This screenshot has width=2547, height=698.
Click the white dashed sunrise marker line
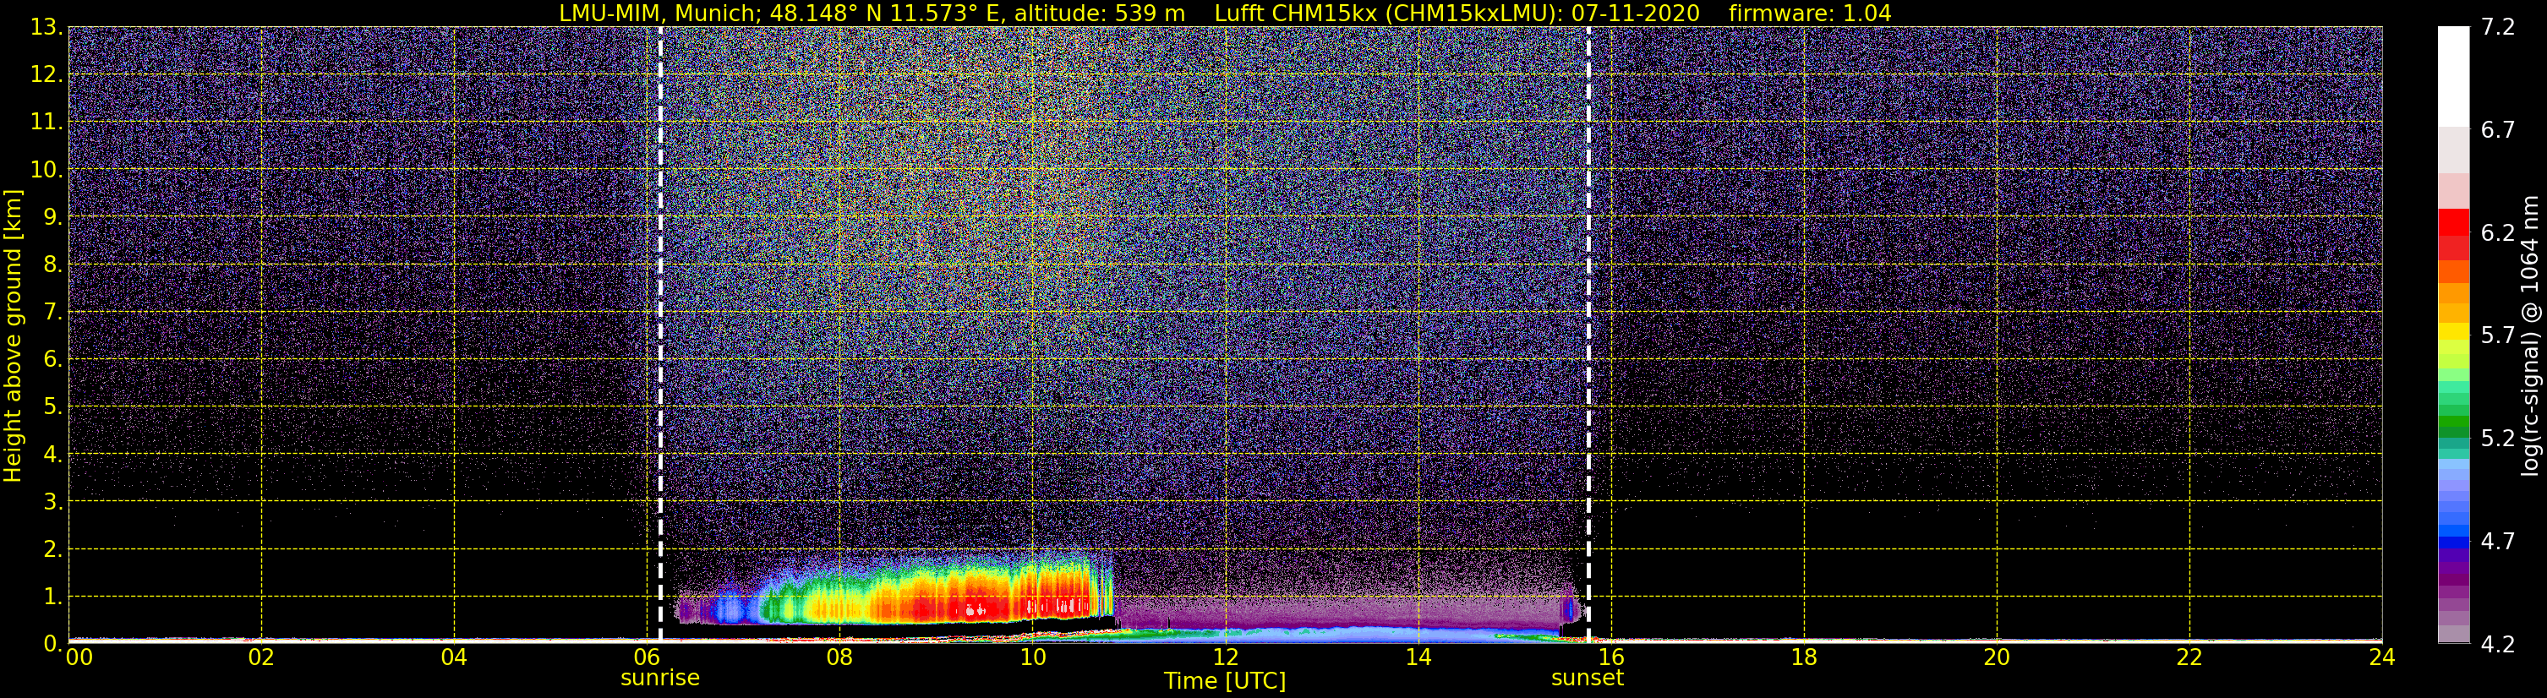point(659,335)
